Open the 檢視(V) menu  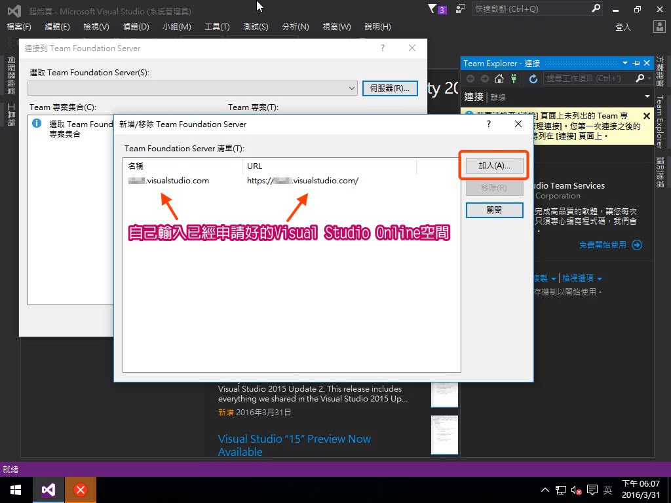(x=96, y=26)
